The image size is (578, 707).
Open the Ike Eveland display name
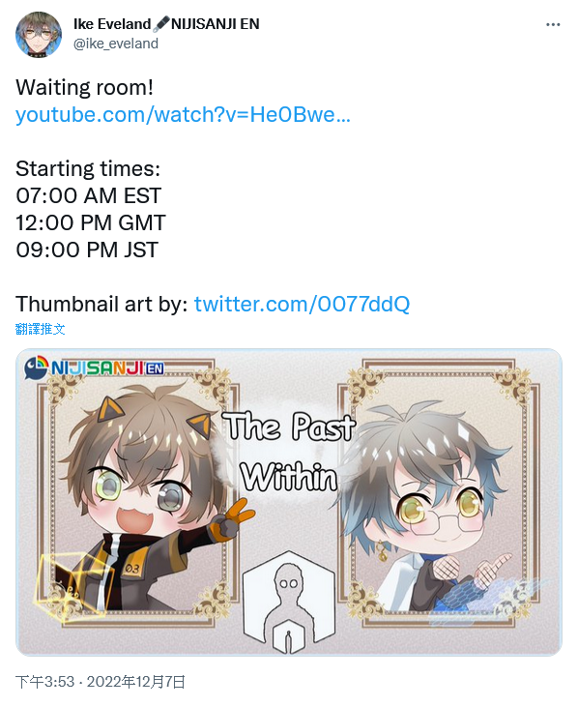pyautogui.click(x=112, y=24)
